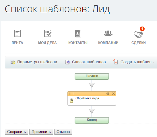Open the Контакты address book icon

coord(78,34)
